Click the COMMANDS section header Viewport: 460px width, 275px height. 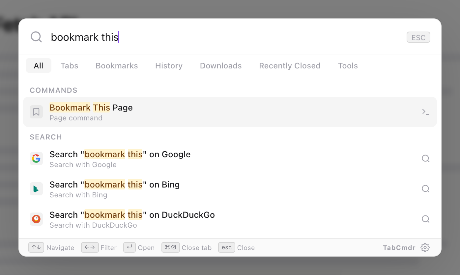(54, 90)
